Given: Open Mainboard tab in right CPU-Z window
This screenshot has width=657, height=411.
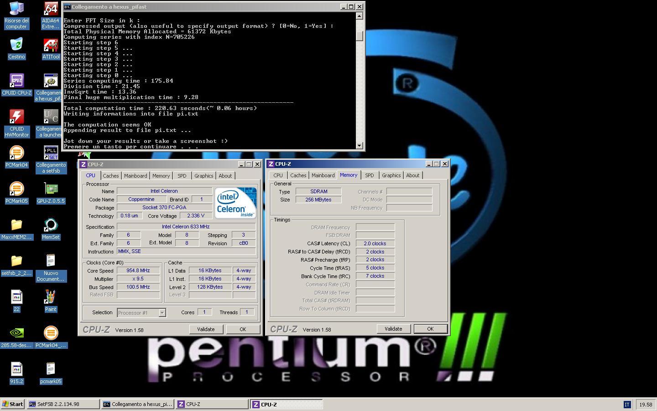Looking at the screenshot, I should (x=323, y=175).
